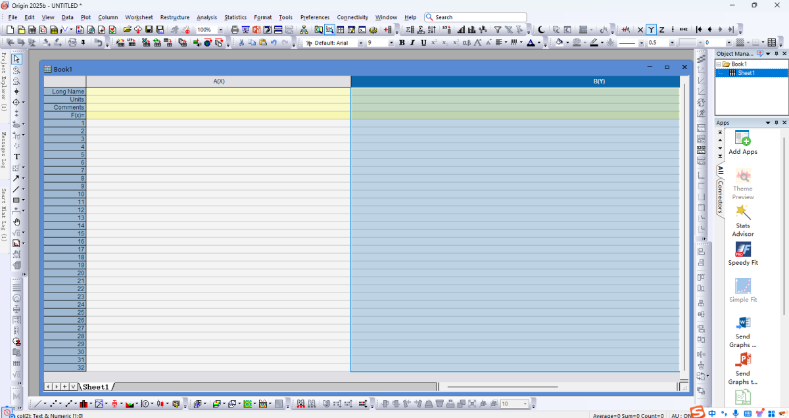Select the Text tool in the left toolbar
Image resolution: width=789 pixels, height=418 pixels.
16,156
